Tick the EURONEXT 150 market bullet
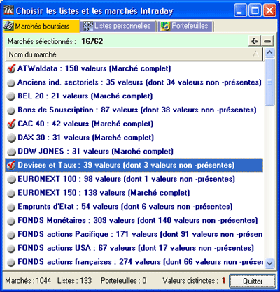Screen dimensions: 280x292 click(11, 194)
